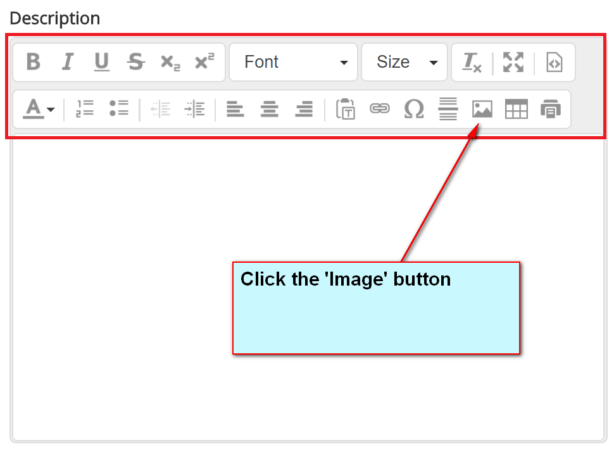Open the Font dropdown
This screenshot has width=614, height=454.
[294, 62]
